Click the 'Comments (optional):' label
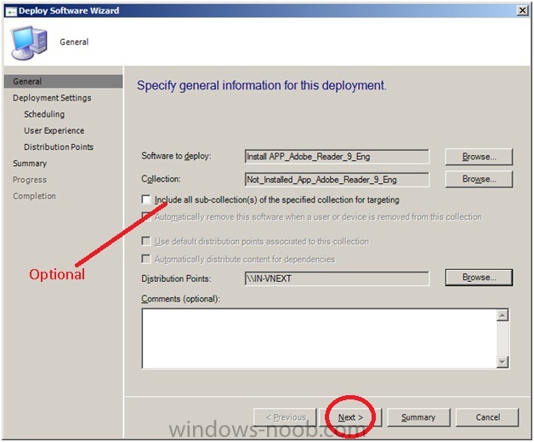The image size is (534, 442). coord(181,299)
